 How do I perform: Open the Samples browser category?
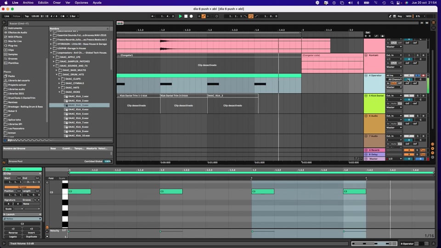[13, 54]
